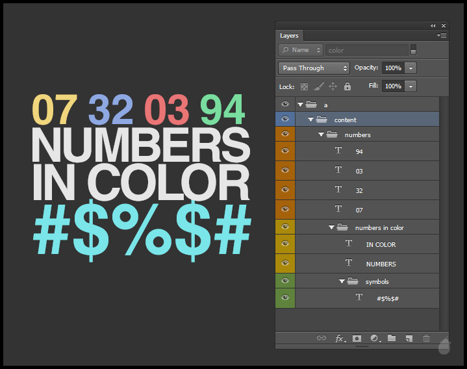Open the Layers panel flyout menu
This screenshot has height=369, width=467.
pyautogui.click(x=442, y=35)
